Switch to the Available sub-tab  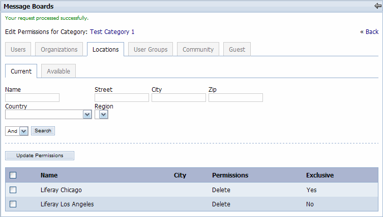(x=58, y=71)
